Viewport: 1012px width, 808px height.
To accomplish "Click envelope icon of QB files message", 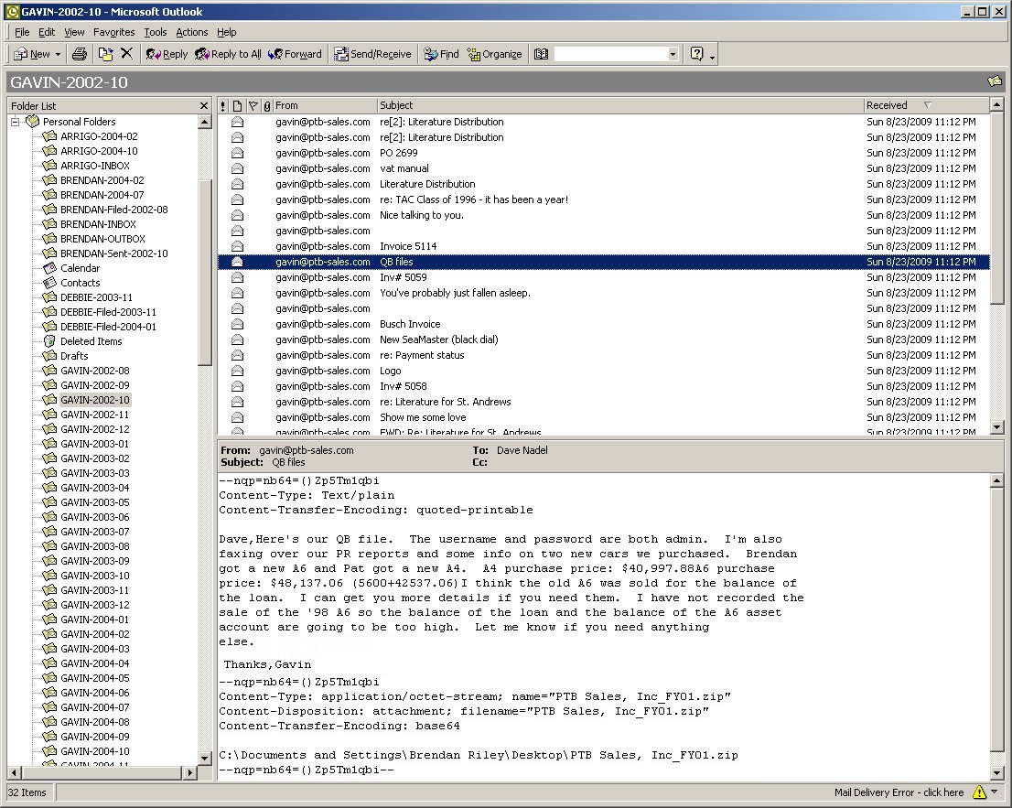I will coord(238,262).
